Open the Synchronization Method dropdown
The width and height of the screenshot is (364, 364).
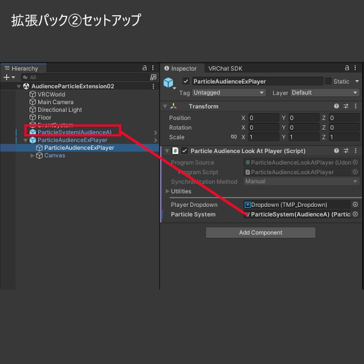click(302, 181)
